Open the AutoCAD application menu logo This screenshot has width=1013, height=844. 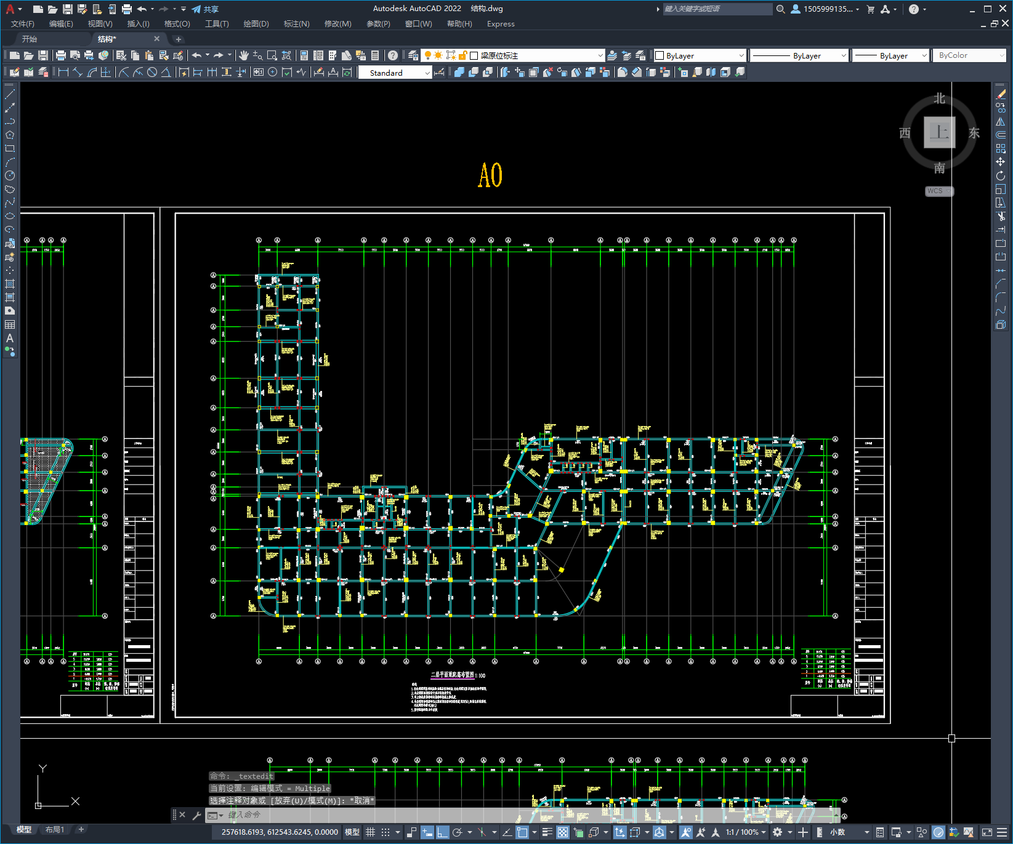(x=10, y=9)
